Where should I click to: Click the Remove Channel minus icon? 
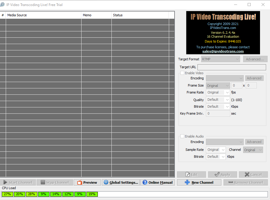click(230, 183)
